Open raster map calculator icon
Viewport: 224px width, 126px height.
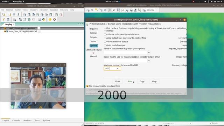pyautogui.click(x=20, y=19)
